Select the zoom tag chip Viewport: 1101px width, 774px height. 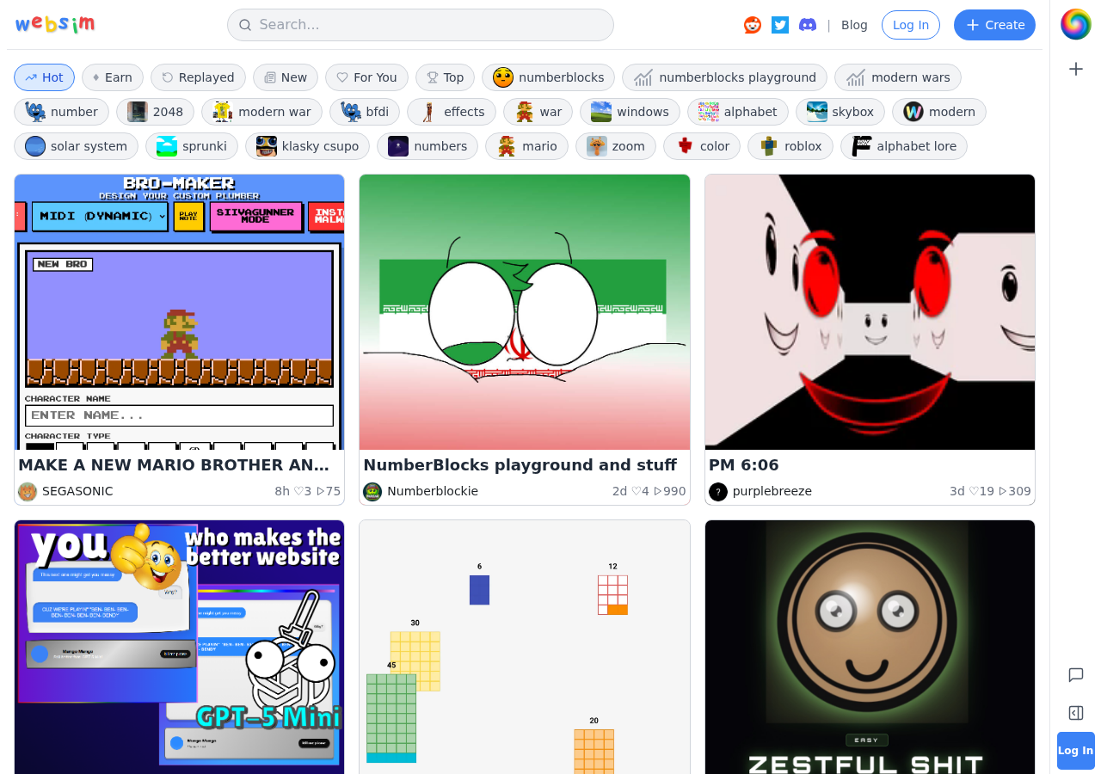pos(616,146)
